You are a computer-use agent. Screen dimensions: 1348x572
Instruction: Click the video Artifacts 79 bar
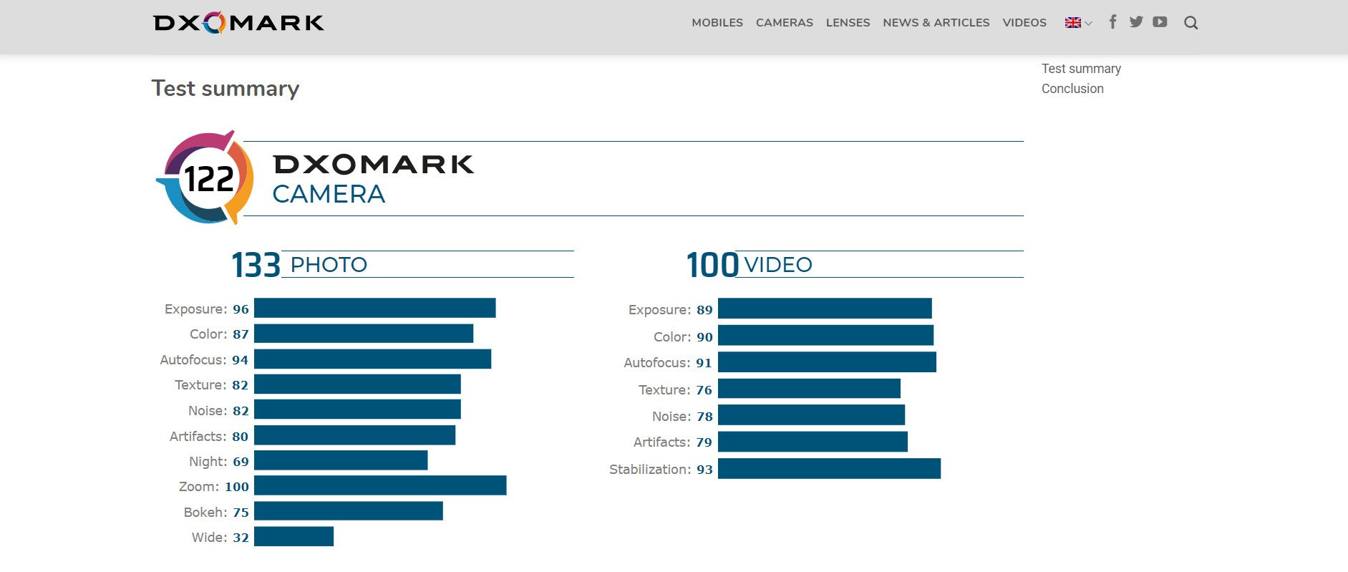pos(813,442)
